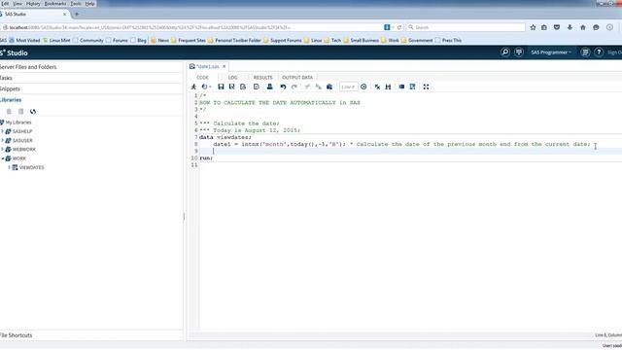Click the Save As icon in the code toolbar
The image size is (622, 350).
[x=231, y=87]
